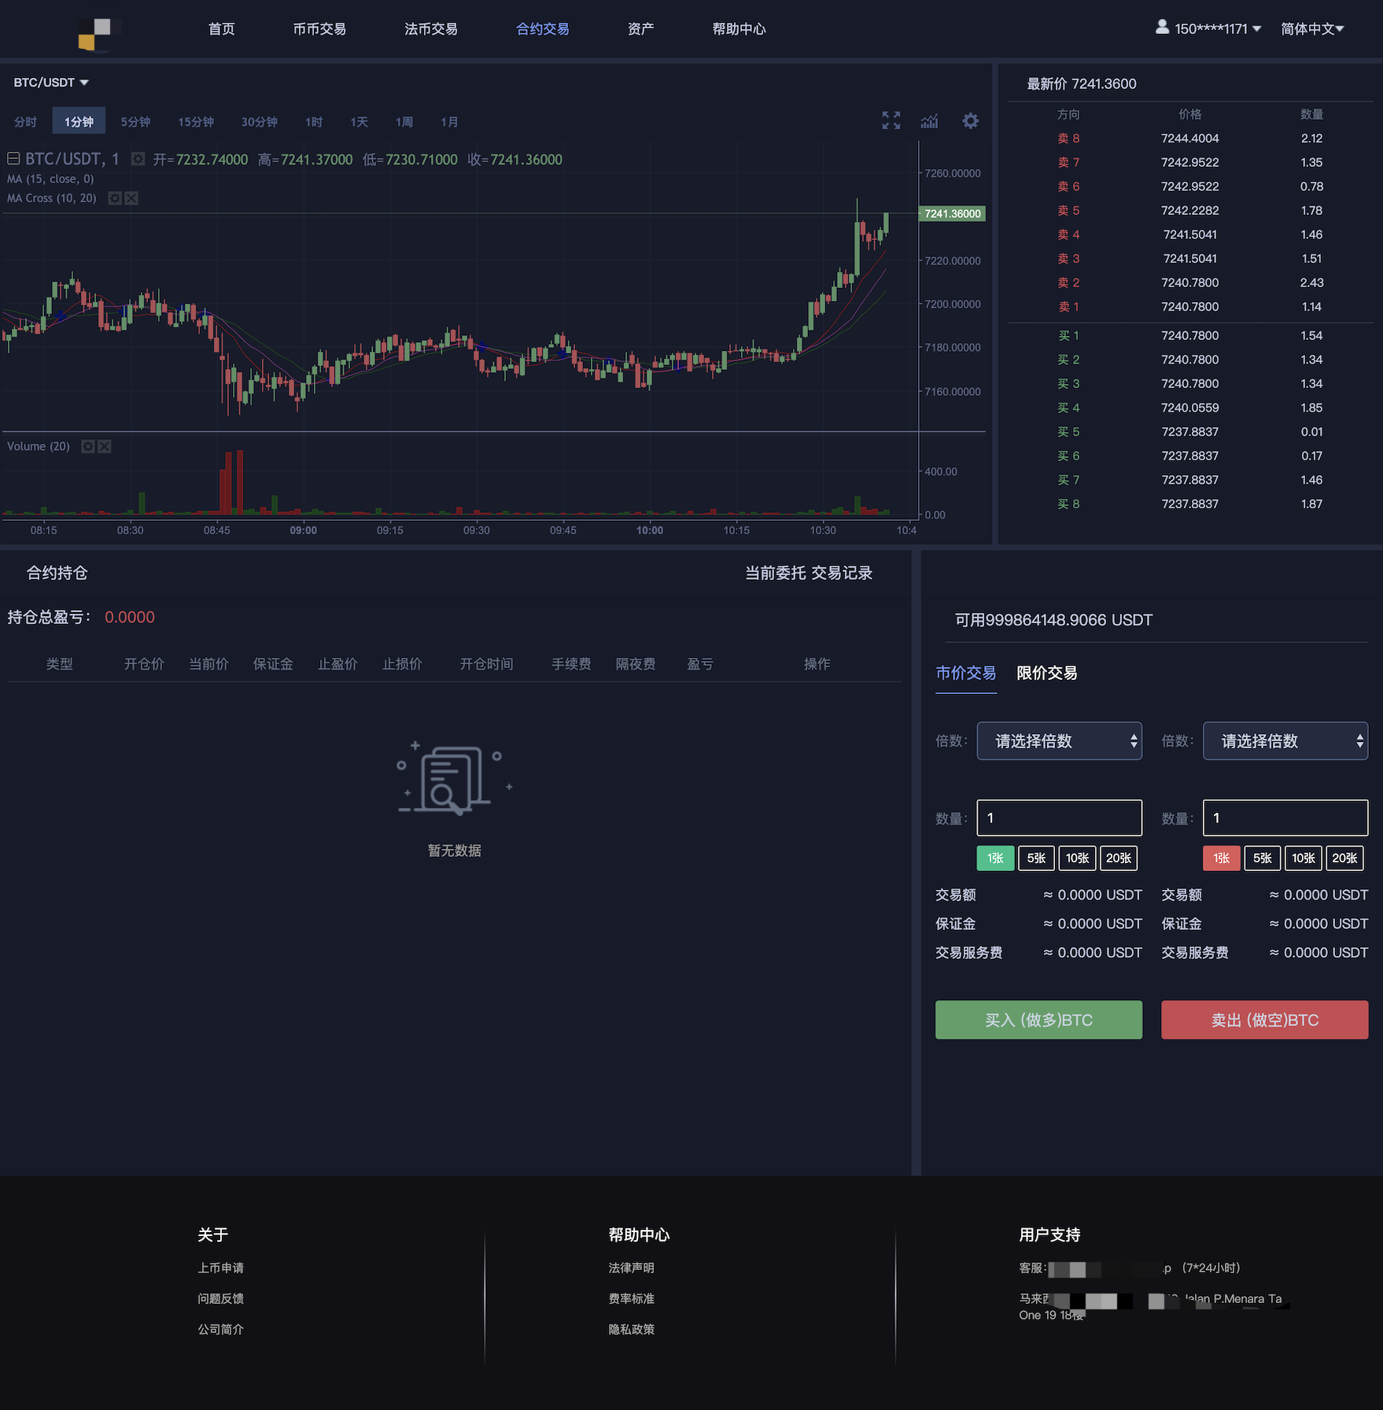Open the 请选择倍数 leverage dropdown in buy form
Screen dimensions: 1383x1410
click(x=1059, y=740)
